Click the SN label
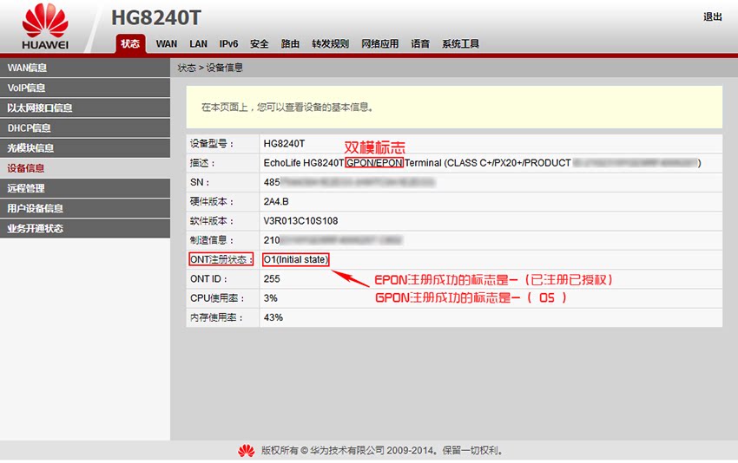Viewport: 738px width, 463px height. (x=200, y=182)
